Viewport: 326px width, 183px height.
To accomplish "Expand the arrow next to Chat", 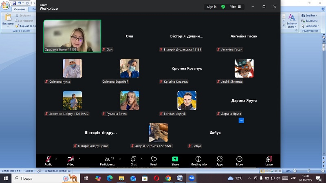I will 141,159.
